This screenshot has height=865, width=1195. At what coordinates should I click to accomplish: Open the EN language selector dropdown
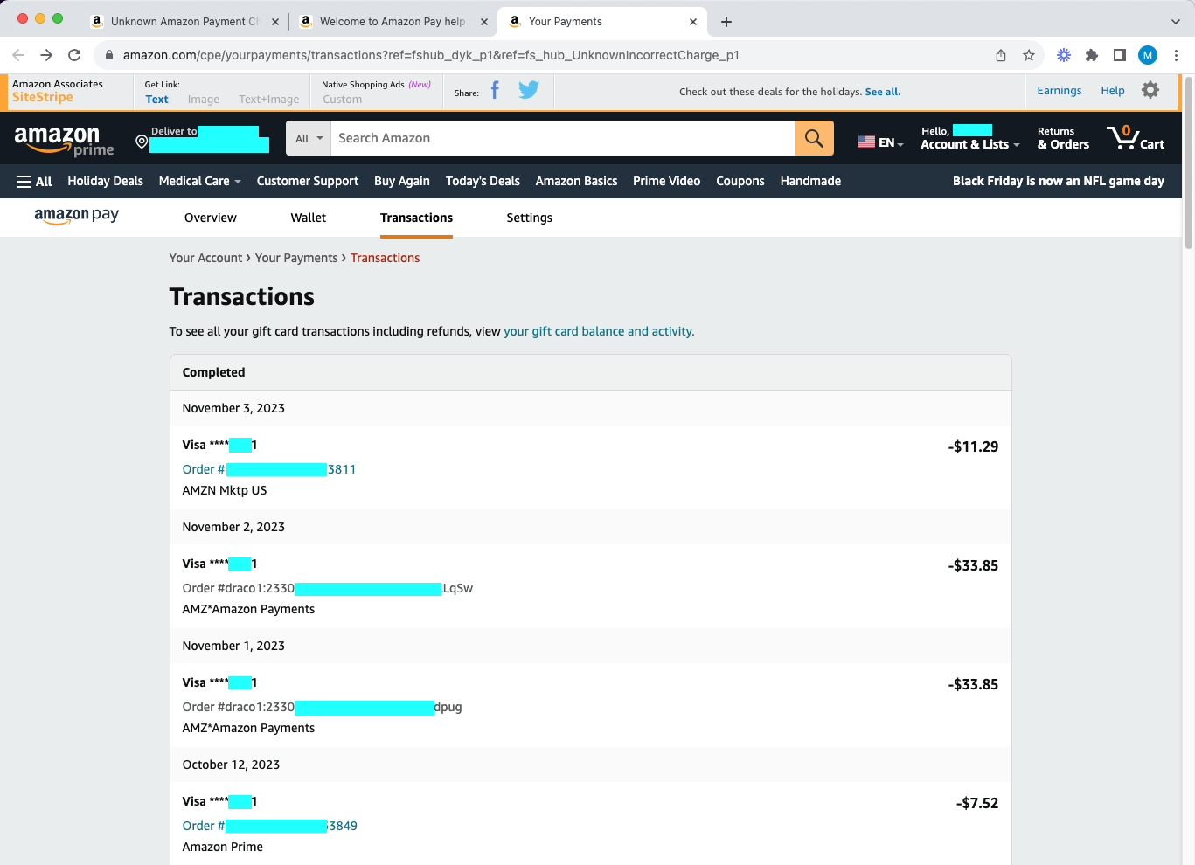coord(880,142)
